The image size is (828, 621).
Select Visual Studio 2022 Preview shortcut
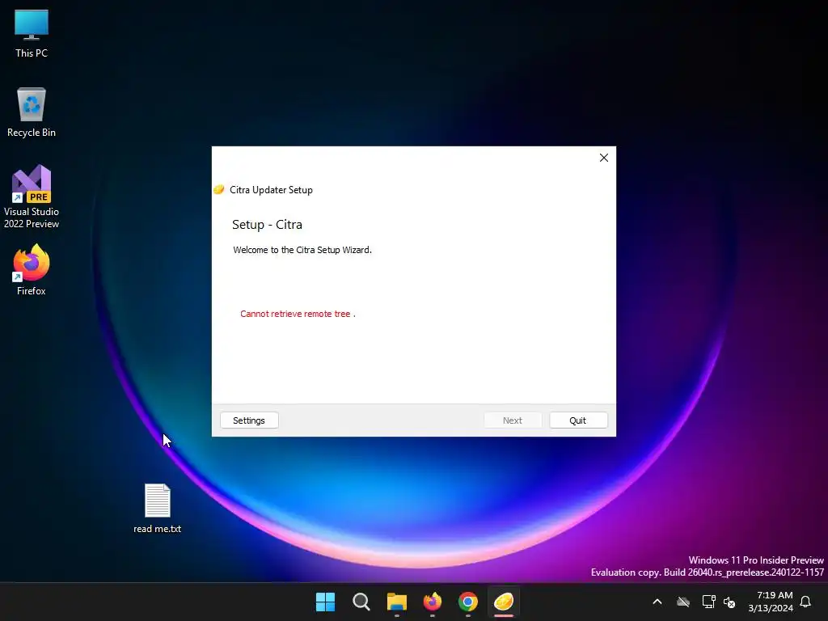tap(32, 197)
